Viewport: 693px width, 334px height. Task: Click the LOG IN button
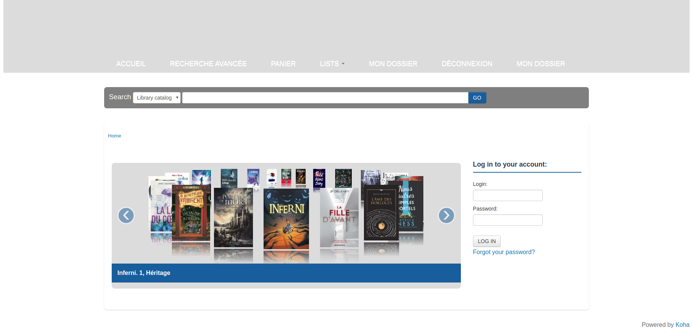click(x=487, y=241)
